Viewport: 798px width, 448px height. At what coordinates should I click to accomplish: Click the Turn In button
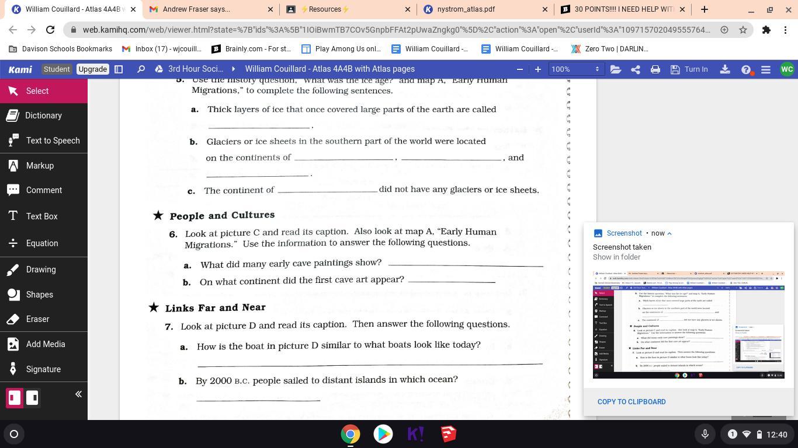[x=689, y=69]
